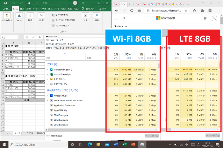223x148 pixels.
Task: Expand Microsoft Edge (11) process row
Action: coord(47,70)
